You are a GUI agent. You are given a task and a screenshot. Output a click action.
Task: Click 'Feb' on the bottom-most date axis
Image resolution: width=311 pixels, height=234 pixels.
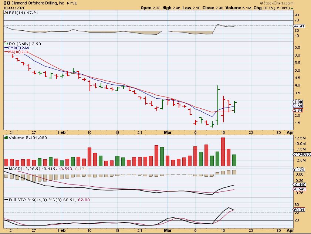pyautogui.click(x=62, y=230)
